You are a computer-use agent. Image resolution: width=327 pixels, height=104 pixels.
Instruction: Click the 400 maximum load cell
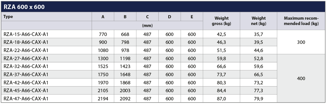[301, 78]
